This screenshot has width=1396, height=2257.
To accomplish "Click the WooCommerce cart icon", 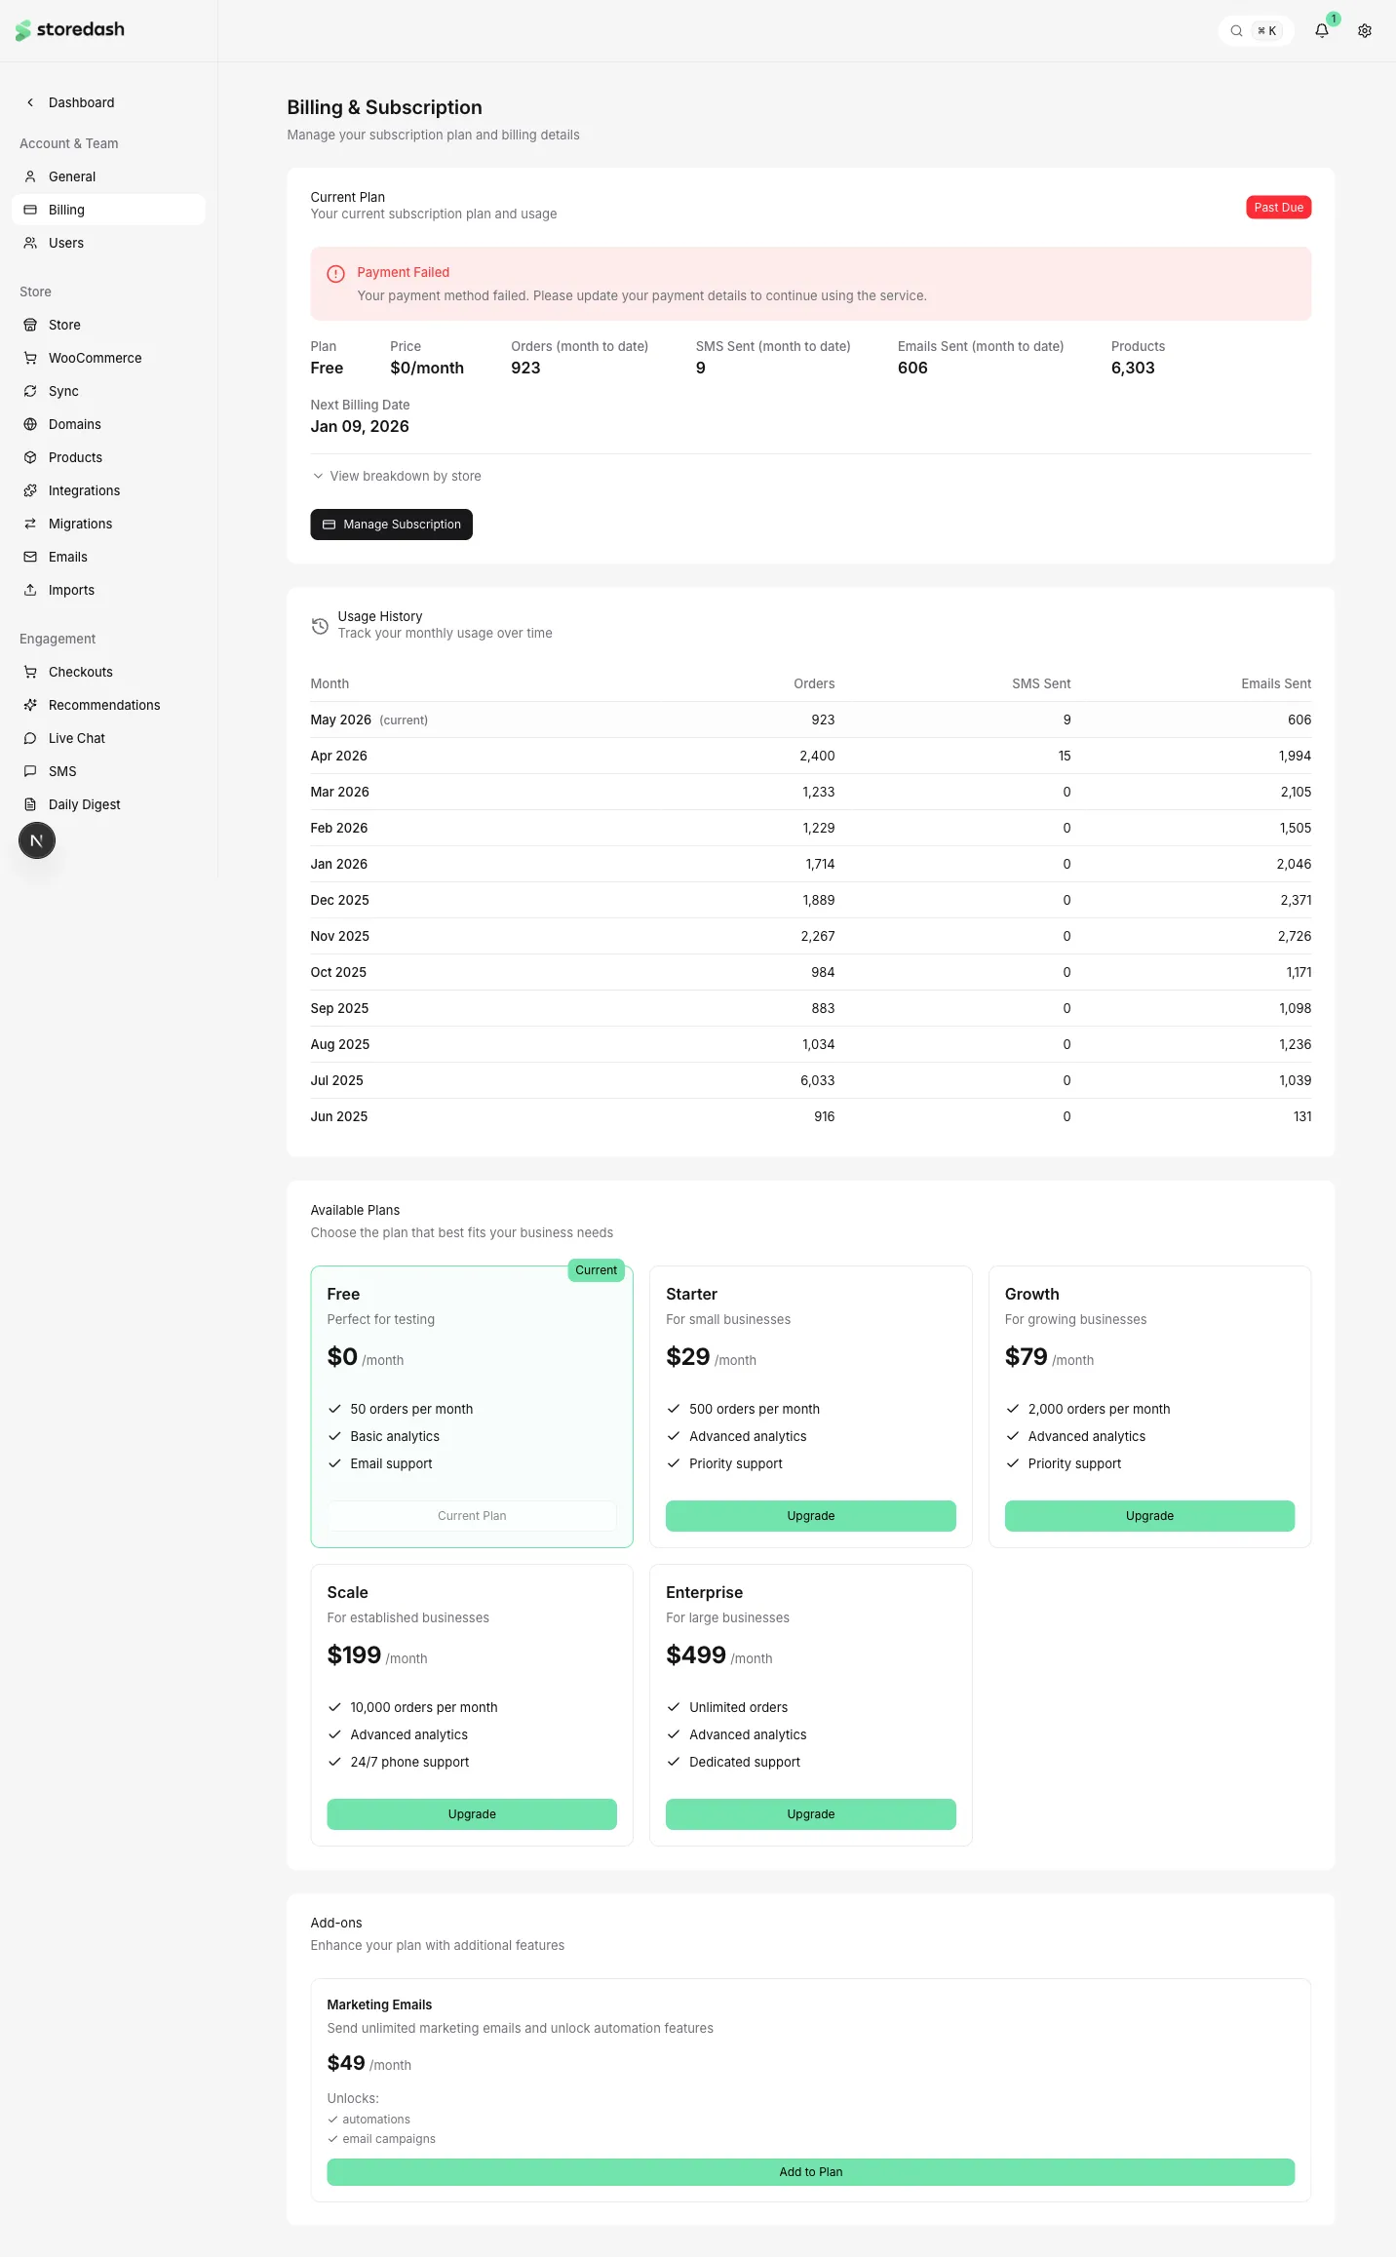I will [30, 358].
